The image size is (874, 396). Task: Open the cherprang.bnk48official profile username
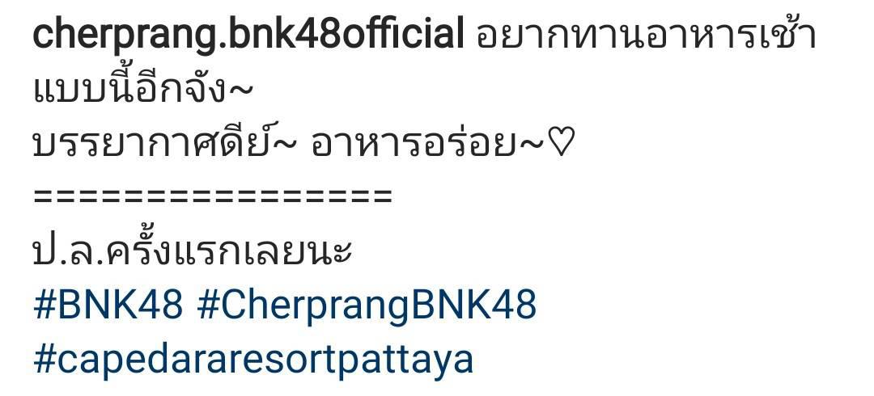click(x=248, y=36)
